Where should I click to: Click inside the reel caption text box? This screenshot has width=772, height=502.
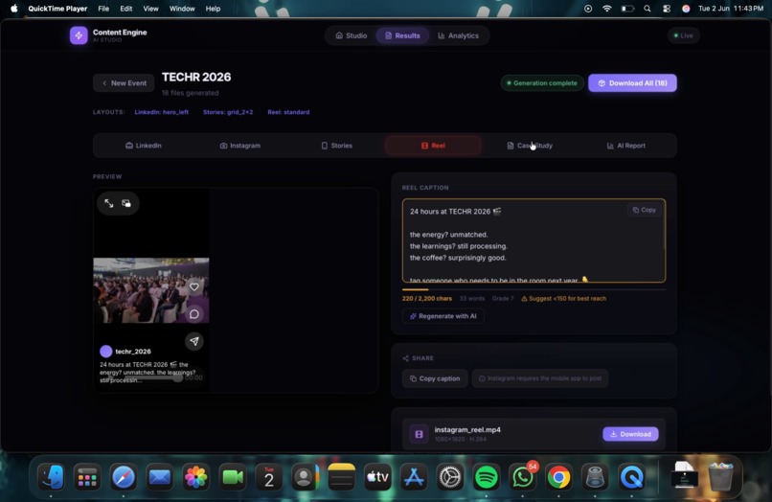coord(534,240)
